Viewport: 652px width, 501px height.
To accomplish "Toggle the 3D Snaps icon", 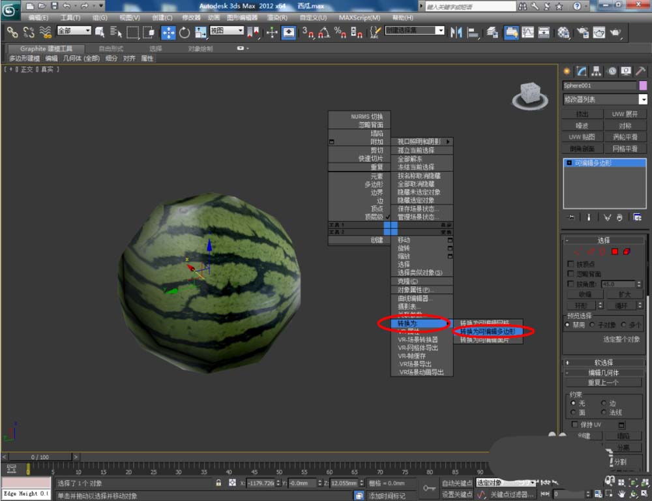I will tap(308, 33).
